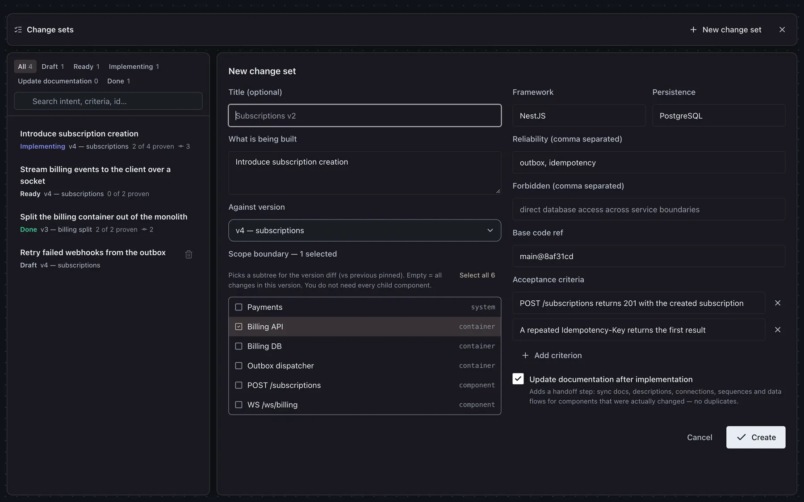The height and width of the screenshot is (502, 804).
Task: Edit the Base code ref field
Action: pyautogui.click(x=649, y=256)
